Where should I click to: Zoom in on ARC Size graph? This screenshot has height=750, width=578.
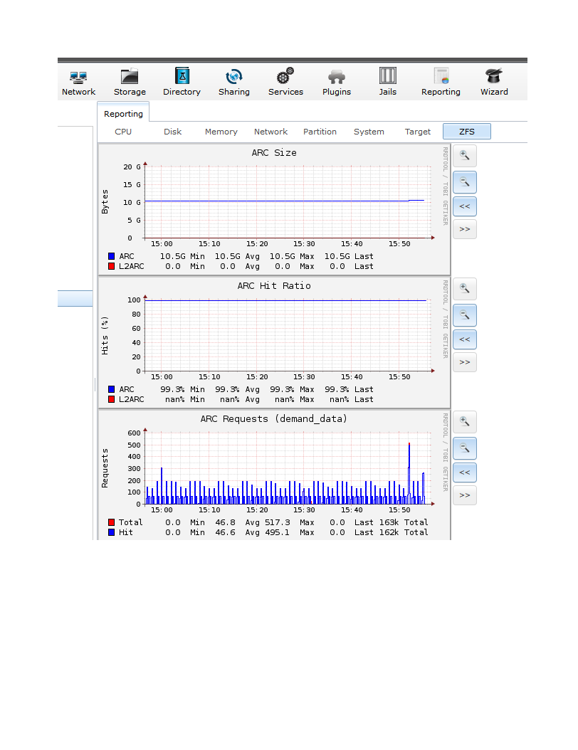(465, 155)
